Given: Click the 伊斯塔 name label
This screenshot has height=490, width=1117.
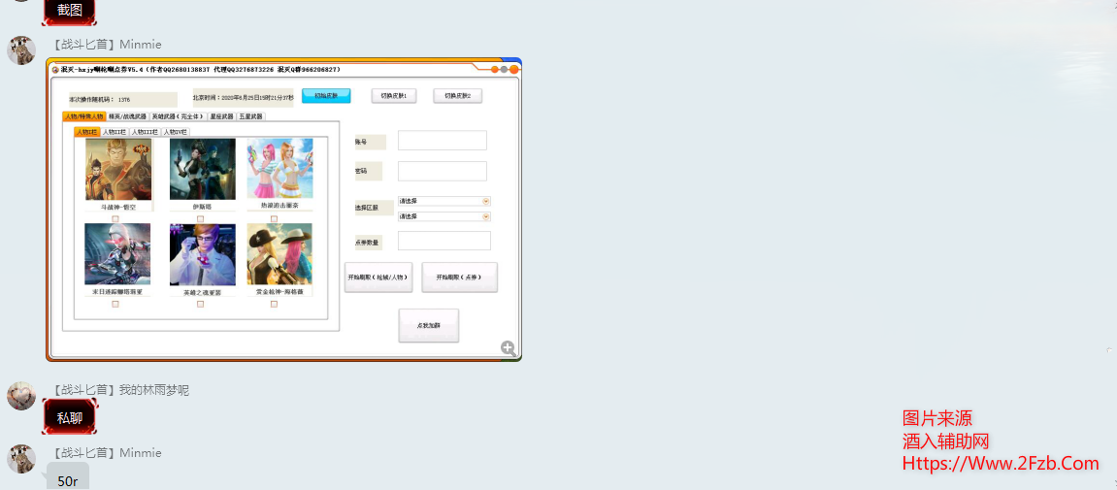Looking at the screenshot, I should coord(202,208).
